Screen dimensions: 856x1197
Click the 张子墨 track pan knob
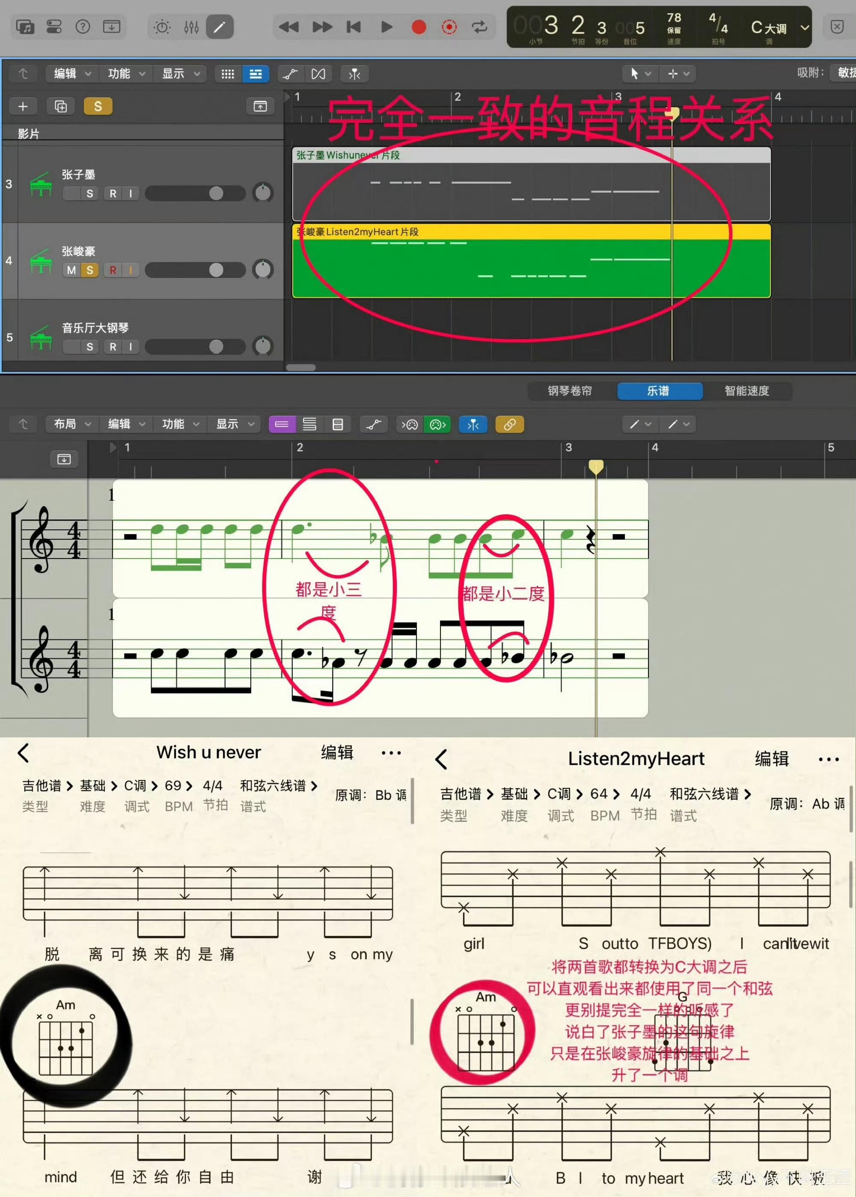click(x=262, y=193)
